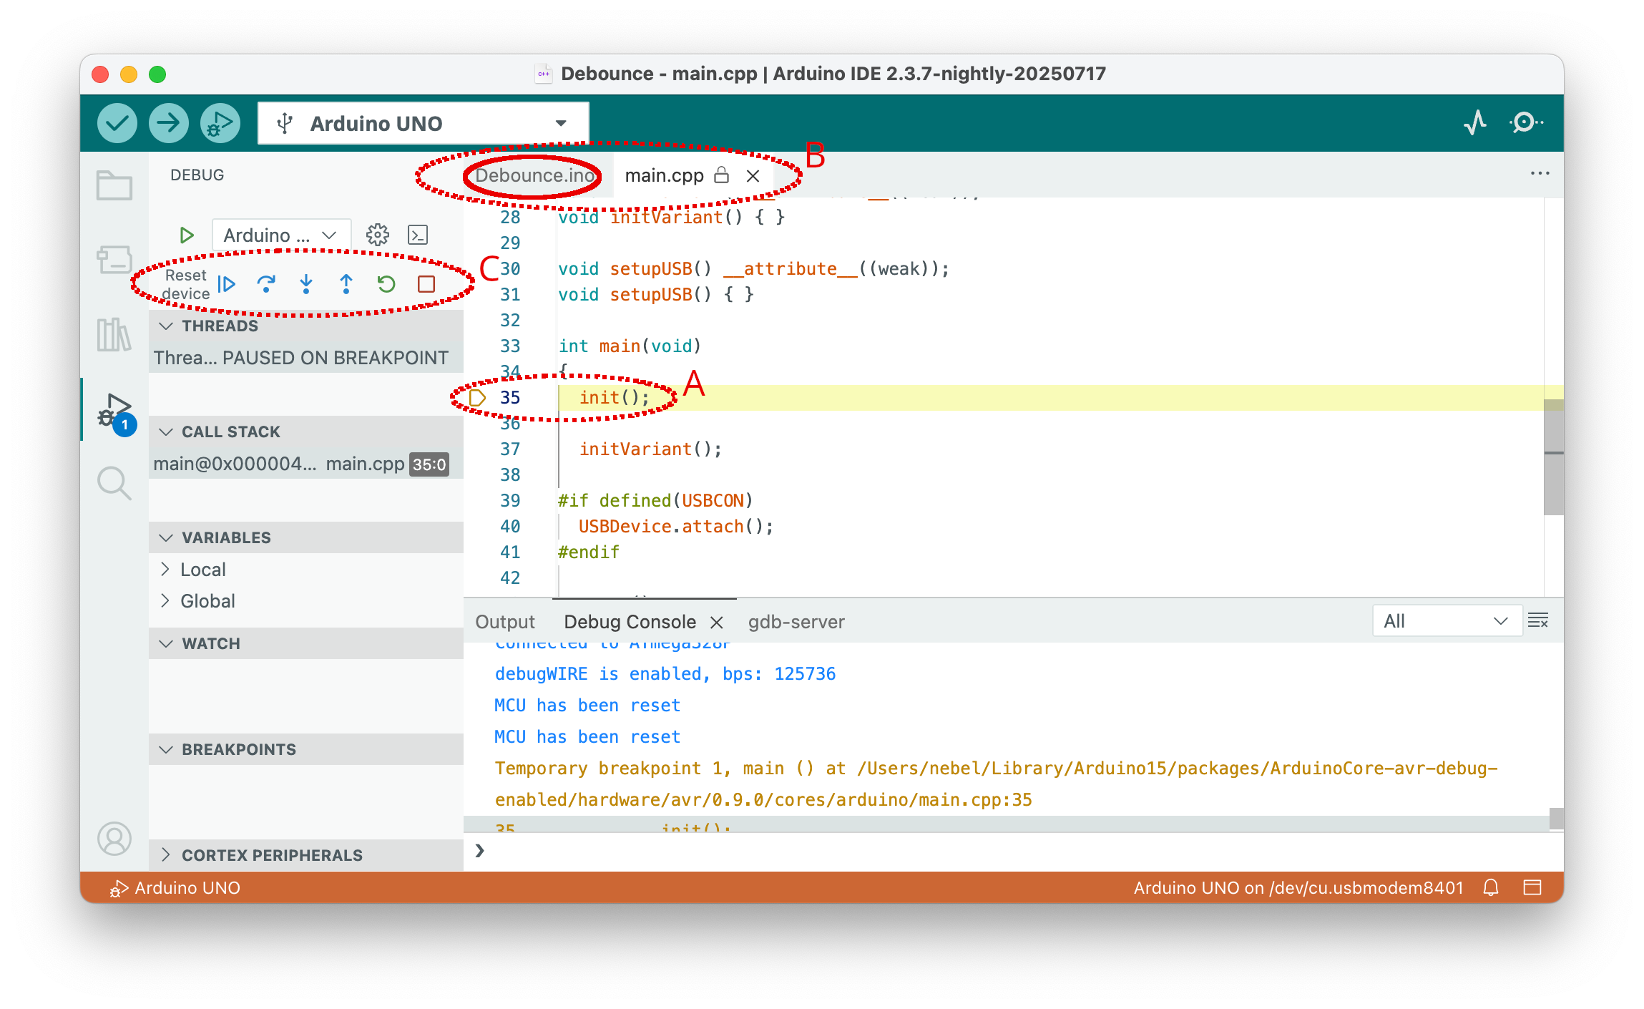Image resolution: width=1644 pixels, height=1009 pixels.
Task: Restart the debug session
Action: click(x=386, y=284)
